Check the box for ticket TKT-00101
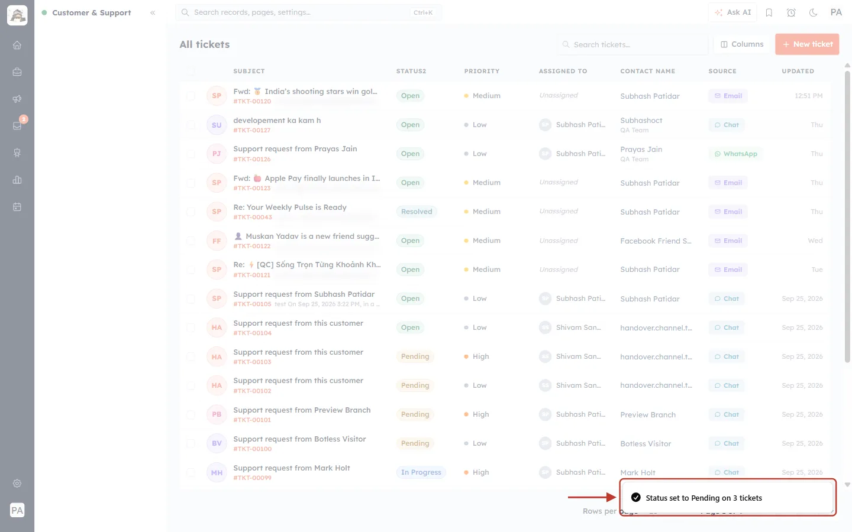Image resolution: width=852 pixels, height=532 pixels. 191,414
